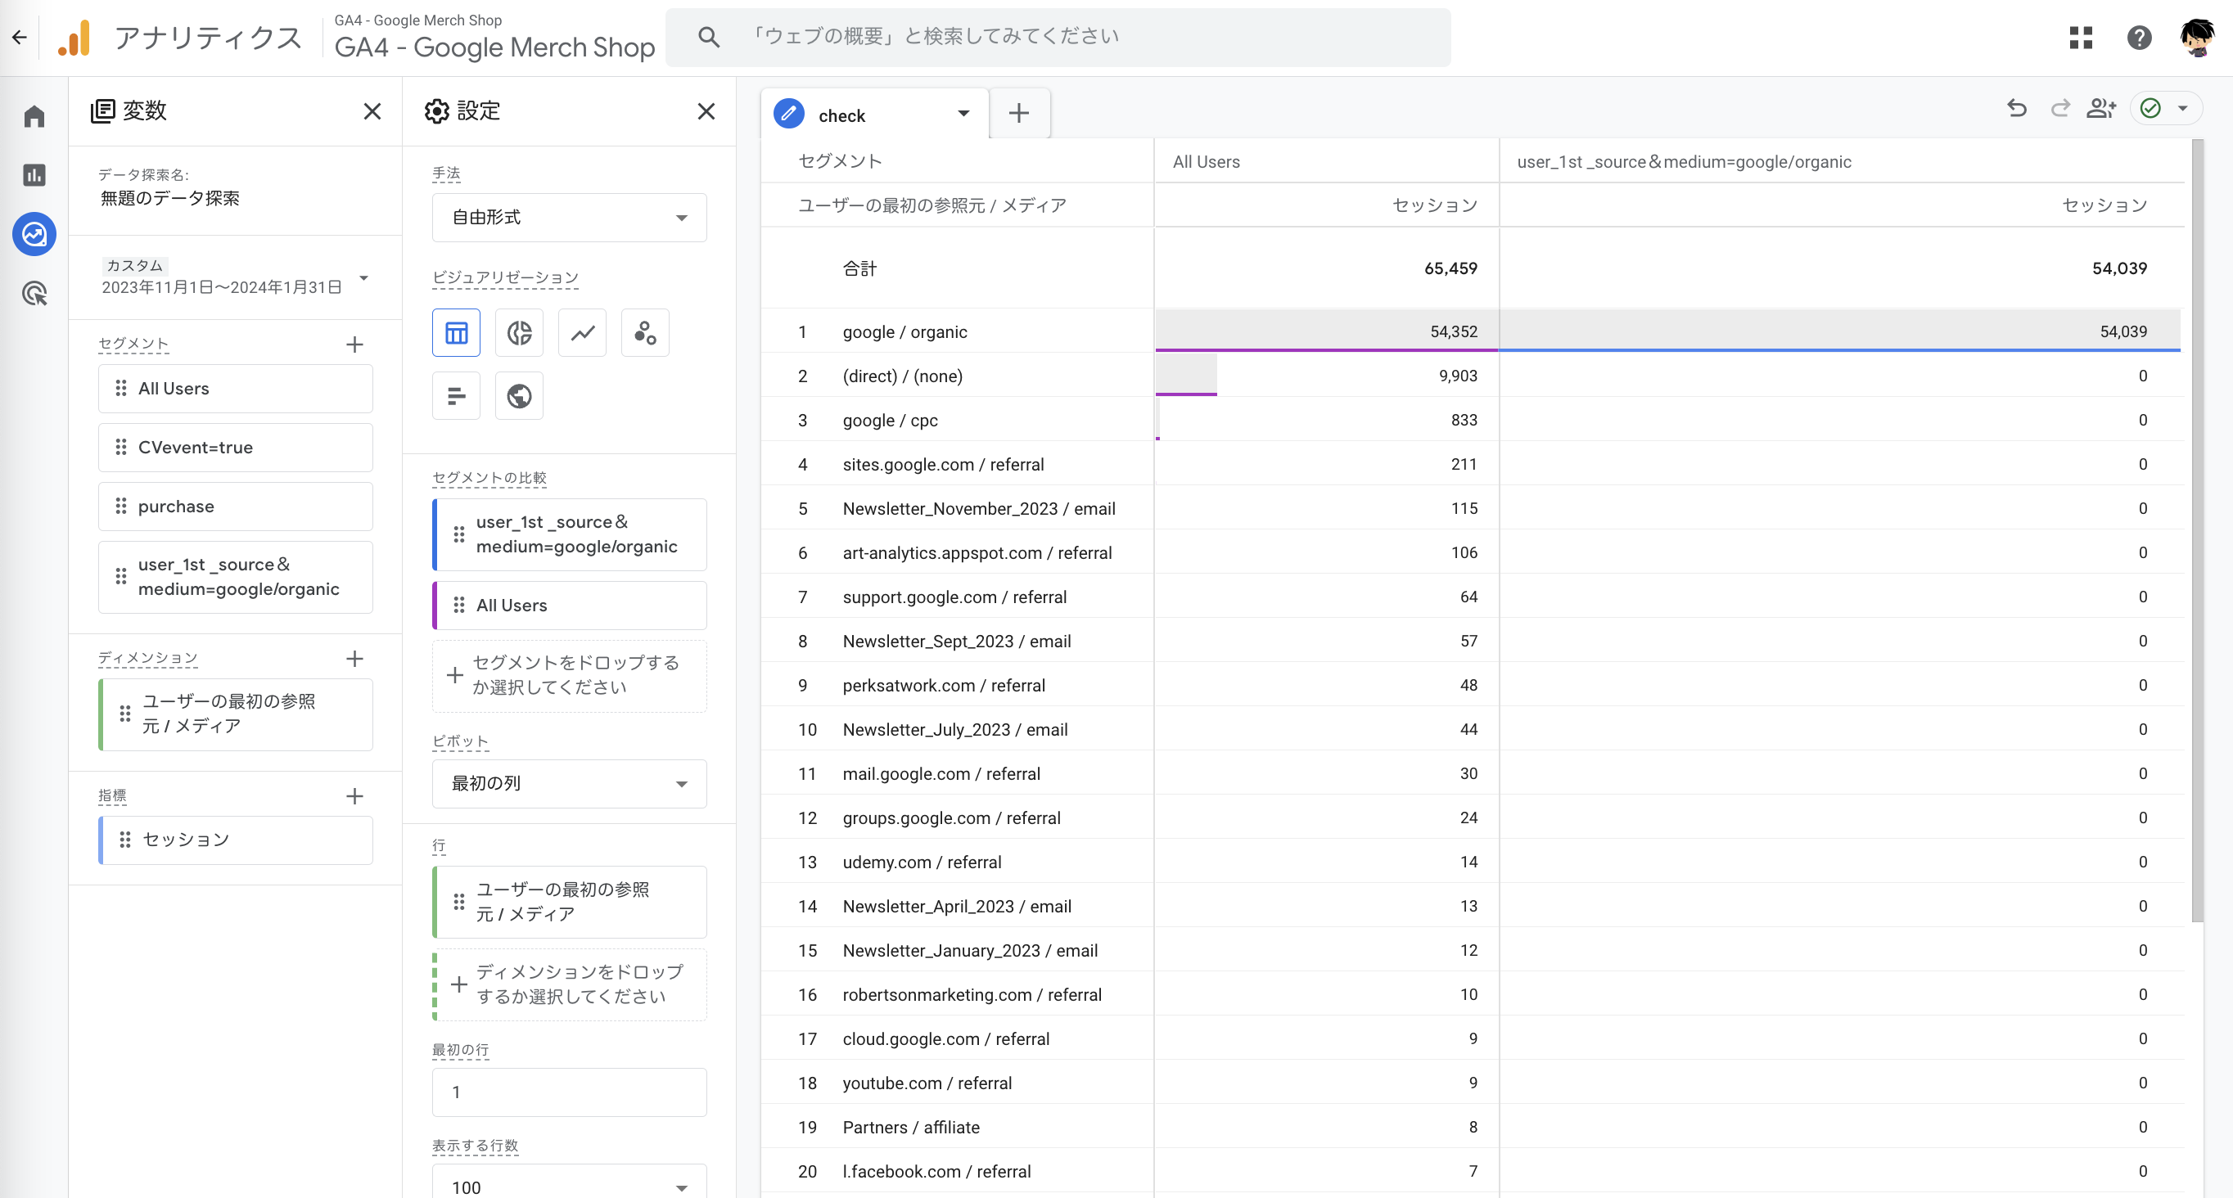2233x1198 pixels.
Task: Click the segment drop zone
Action: pos(570,675)
